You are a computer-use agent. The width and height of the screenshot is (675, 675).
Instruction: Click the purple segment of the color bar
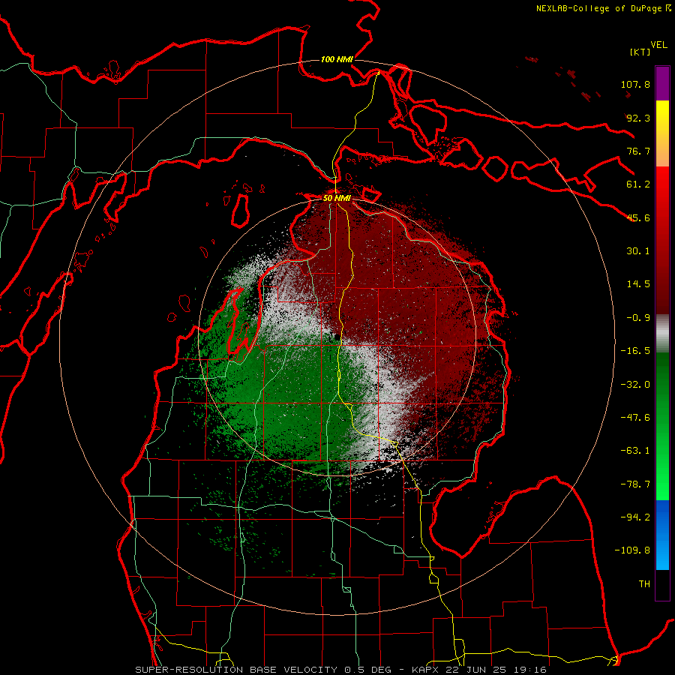click(x=662, y=83)
